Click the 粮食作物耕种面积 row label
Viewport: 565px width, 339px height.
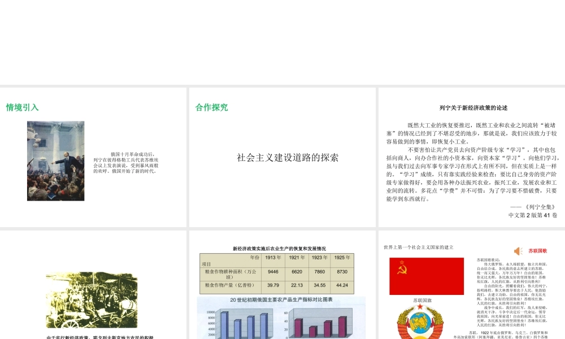[x=231, y=274]
